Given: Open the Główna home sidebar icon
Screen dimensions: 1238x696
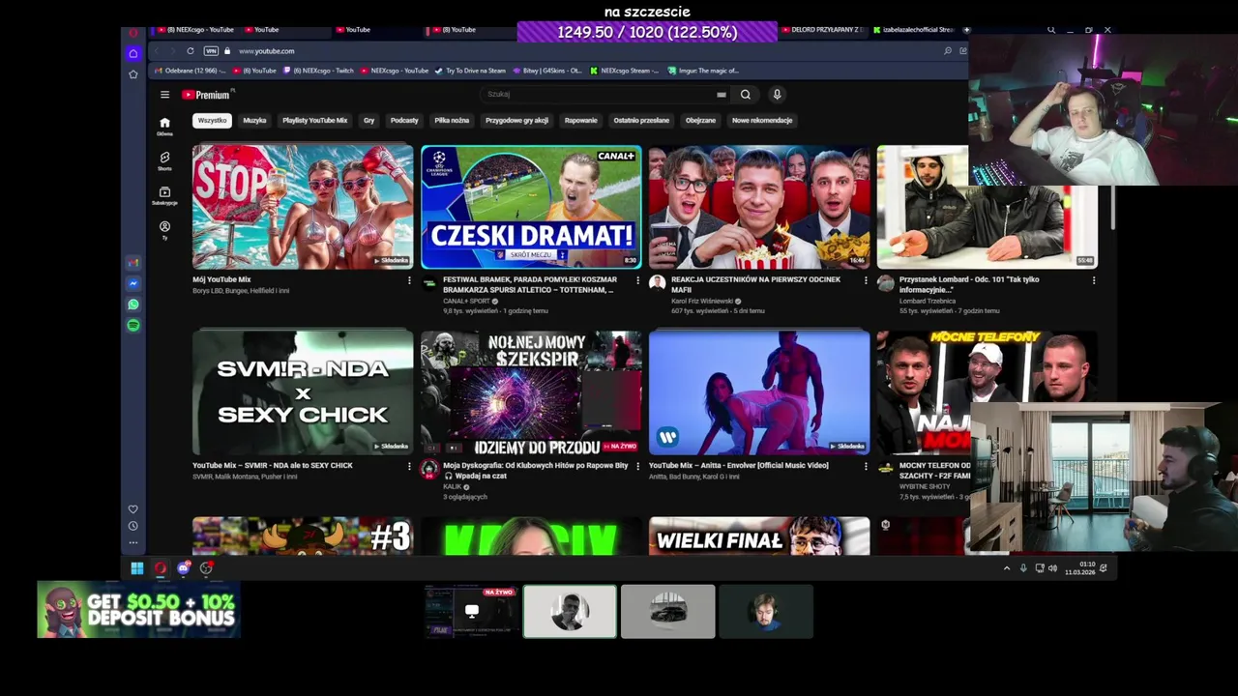Looking at the screenshot, I should [164, 126].
